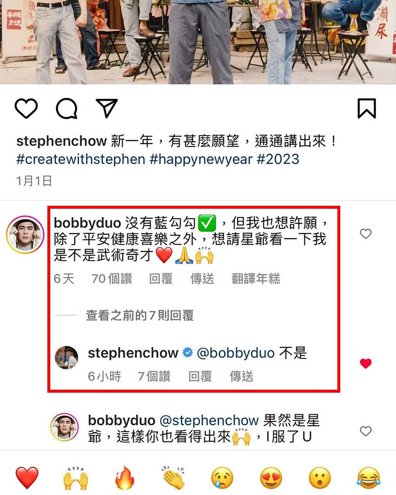Like bobbyduo's wish comment with its heart

point(366,234)
